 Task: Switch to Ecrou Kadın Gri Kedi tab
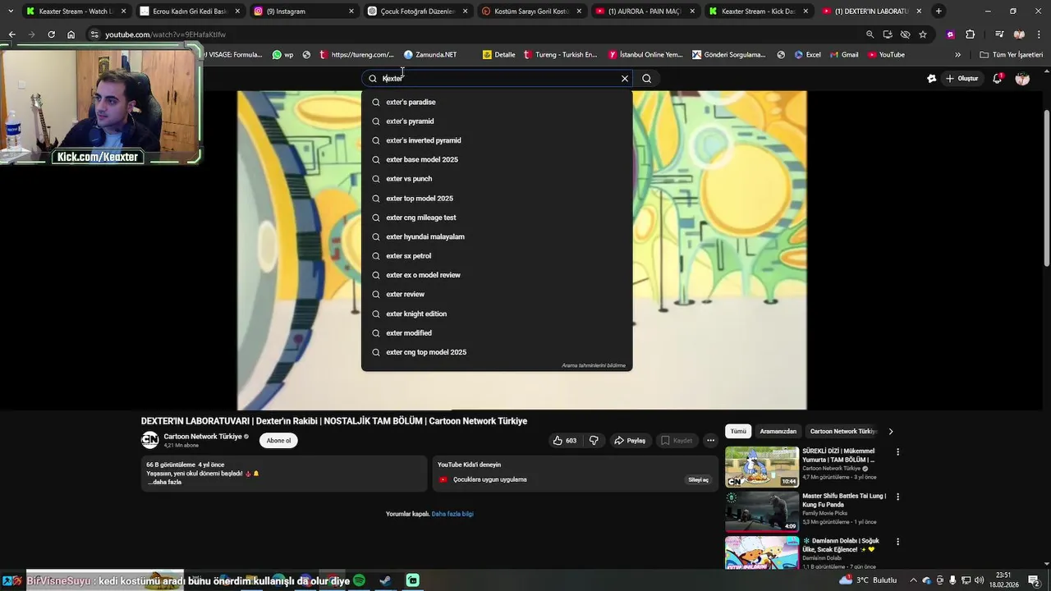190,11
